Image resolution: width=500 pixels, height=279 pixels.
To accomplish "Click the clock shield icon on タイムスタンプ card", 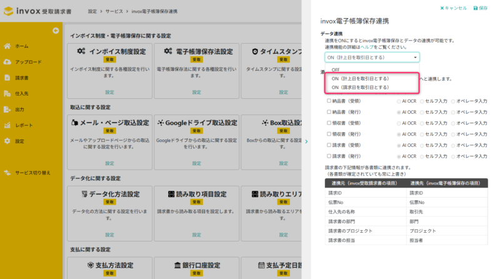I will [255, 51].
